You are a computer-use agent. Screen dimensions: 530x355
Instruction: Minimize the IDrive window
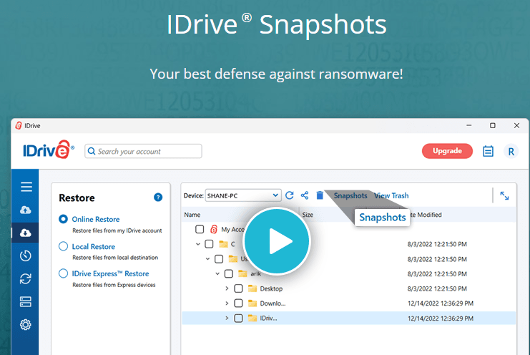[x=468, y=125]
